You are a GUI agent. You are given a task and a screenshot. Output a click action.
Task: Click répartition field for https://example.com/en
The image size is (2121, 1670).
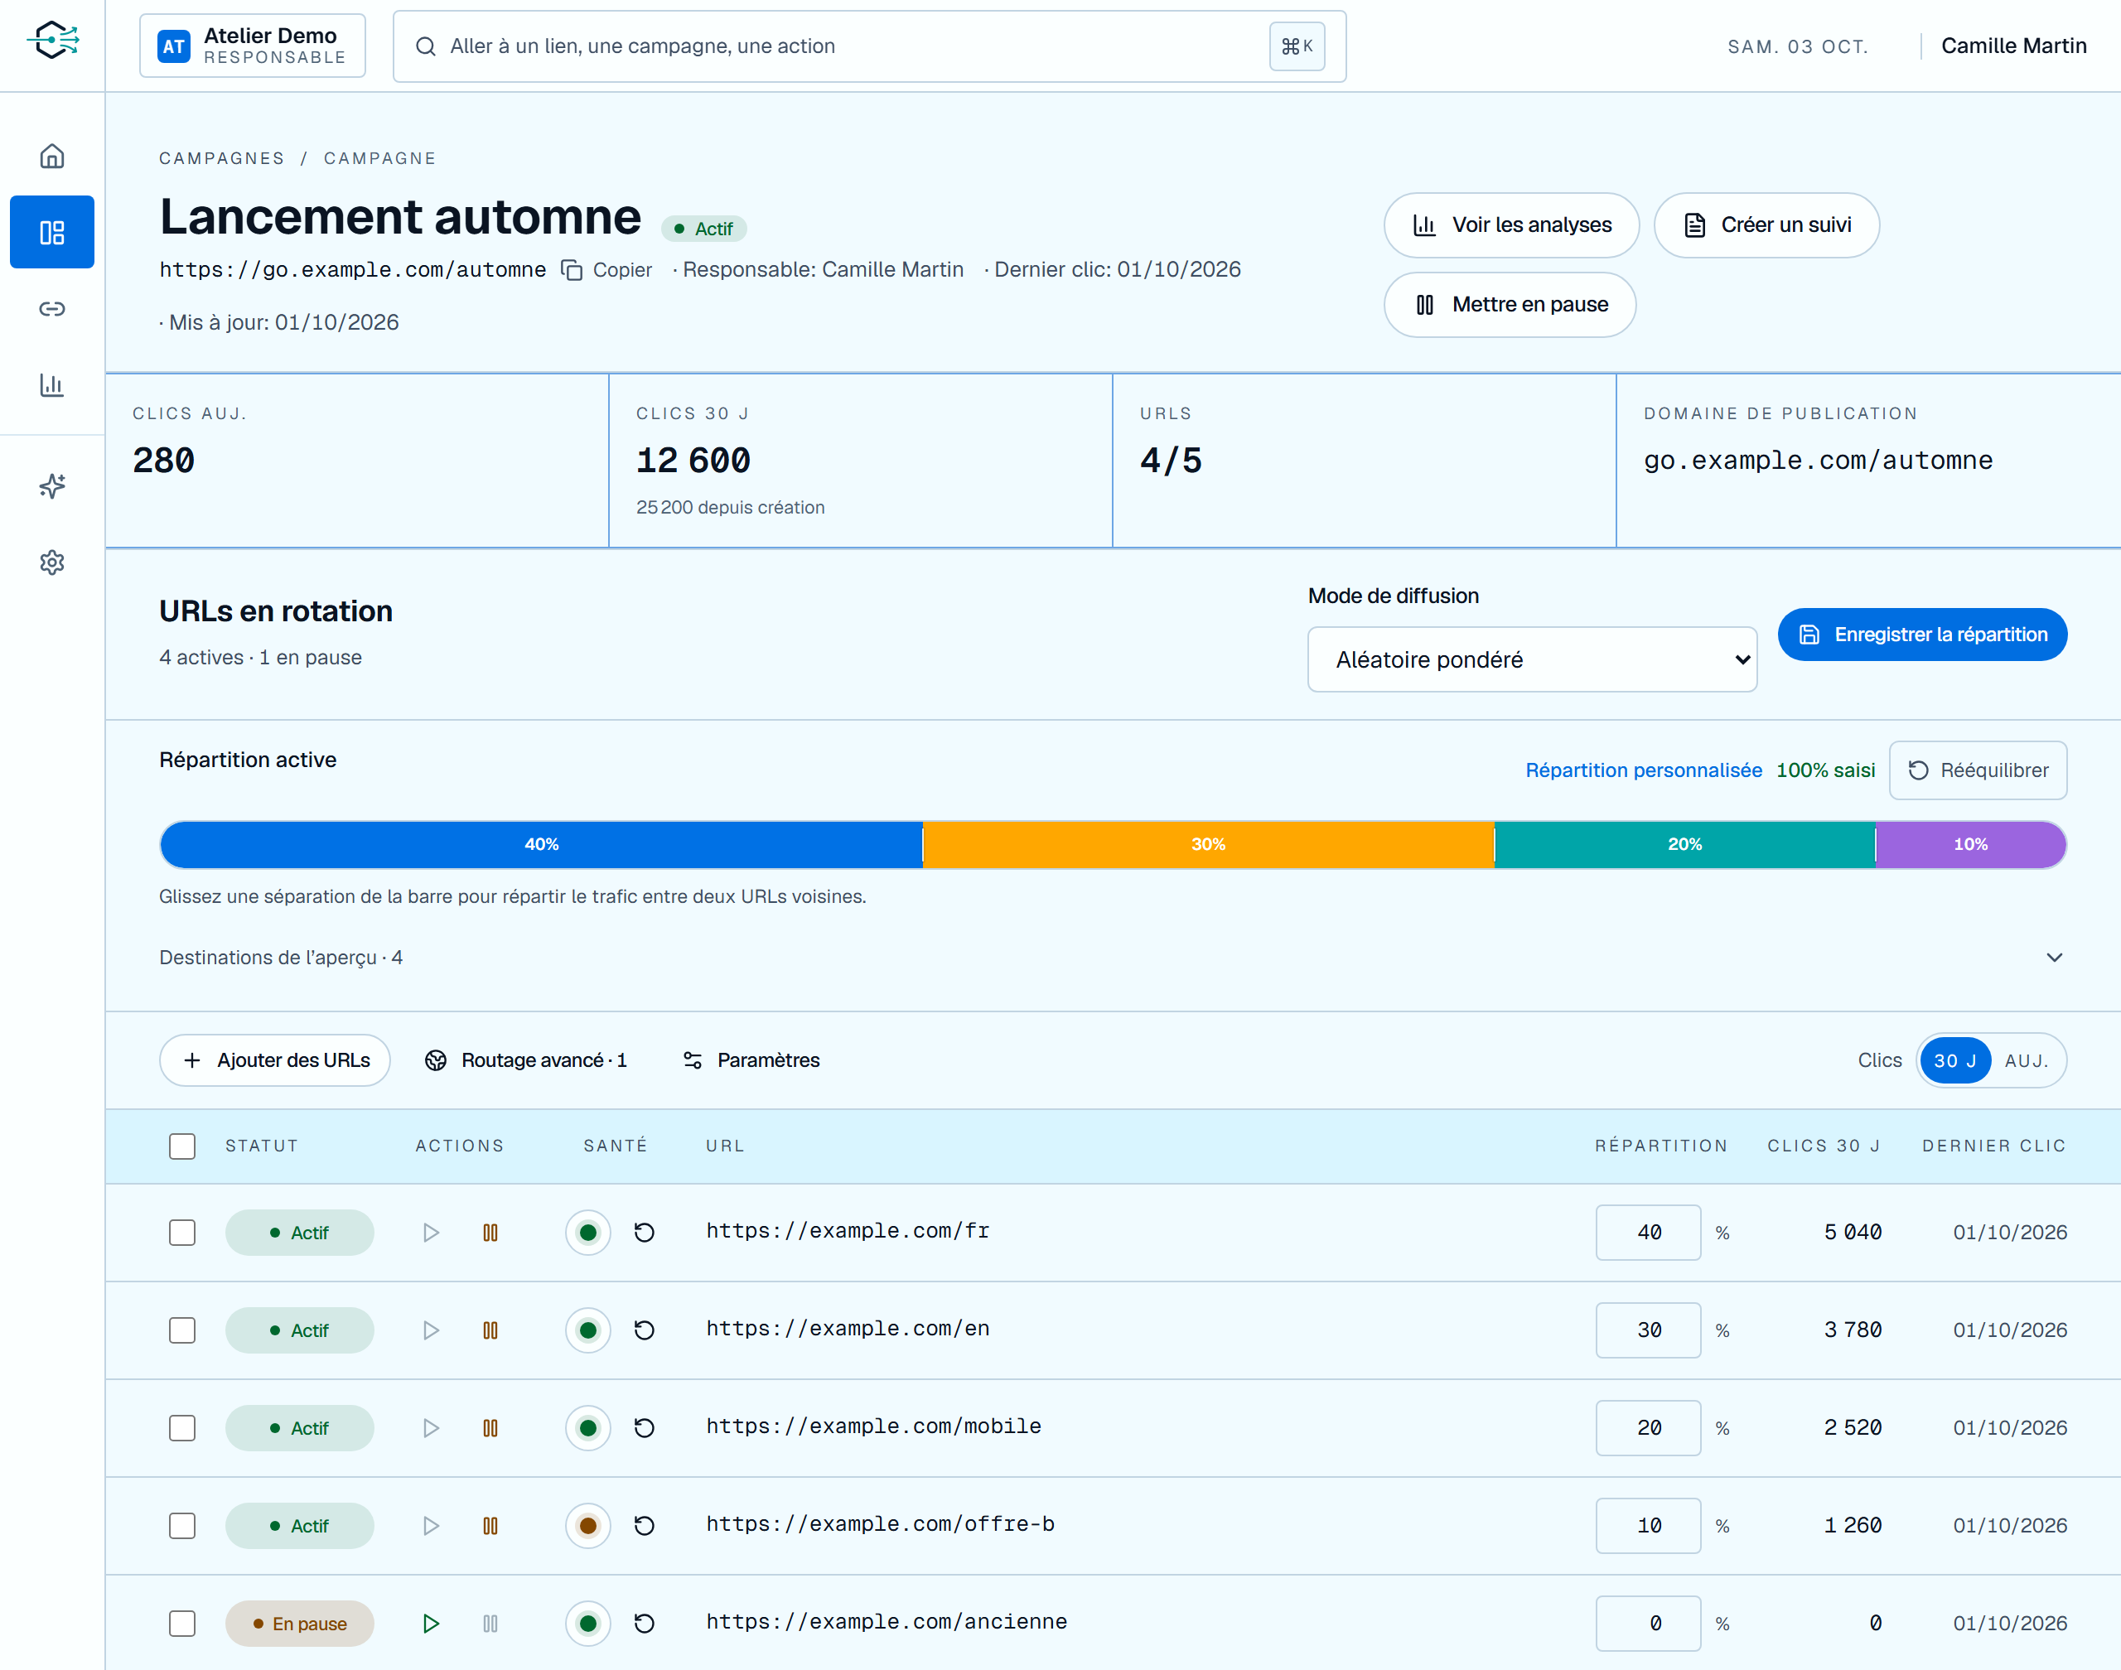[1649, 1330]
